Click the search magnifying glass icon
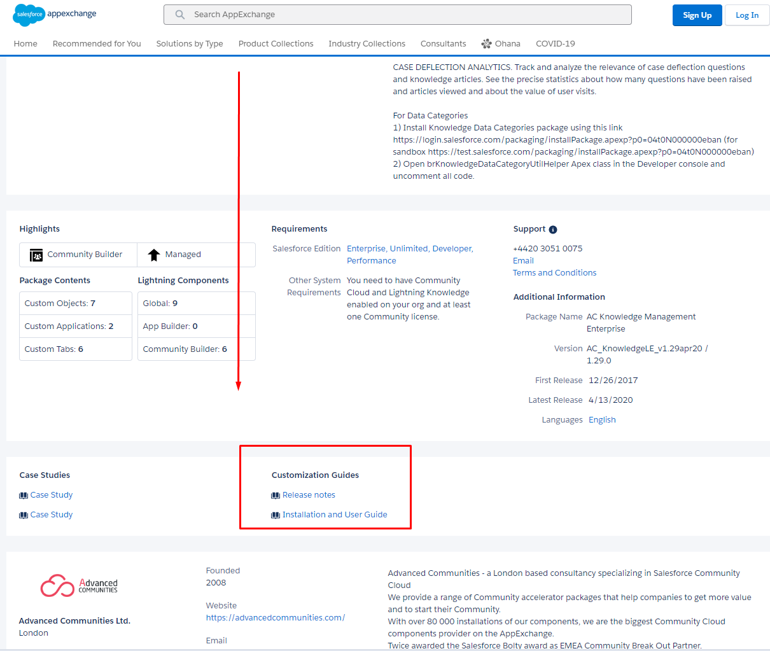 tap(179, 14)
